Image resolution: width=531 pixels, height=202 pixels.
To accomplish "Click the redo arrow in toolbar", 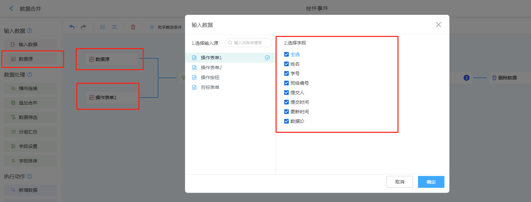I will [84, 27].
